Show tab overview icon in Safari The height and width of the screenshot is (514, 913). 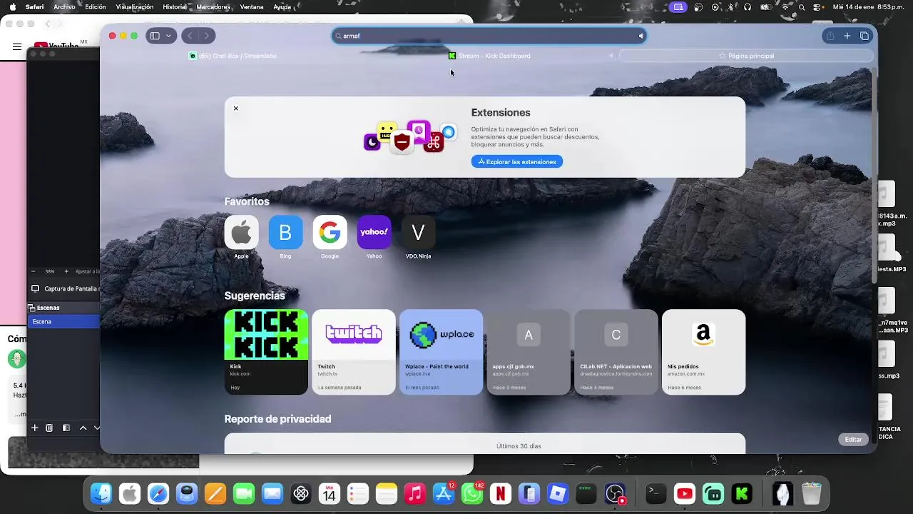click(864, 36)
